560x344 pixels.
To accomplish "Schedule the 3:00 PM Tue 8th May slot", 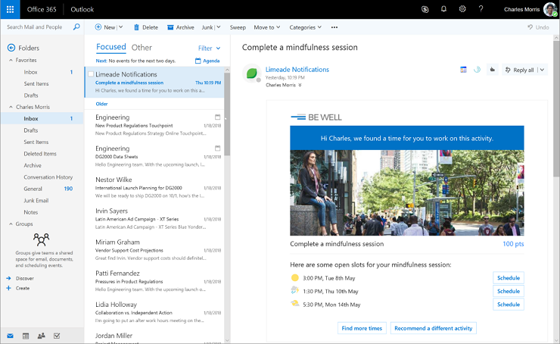I will pyautogui.click(x=508, y=278).
